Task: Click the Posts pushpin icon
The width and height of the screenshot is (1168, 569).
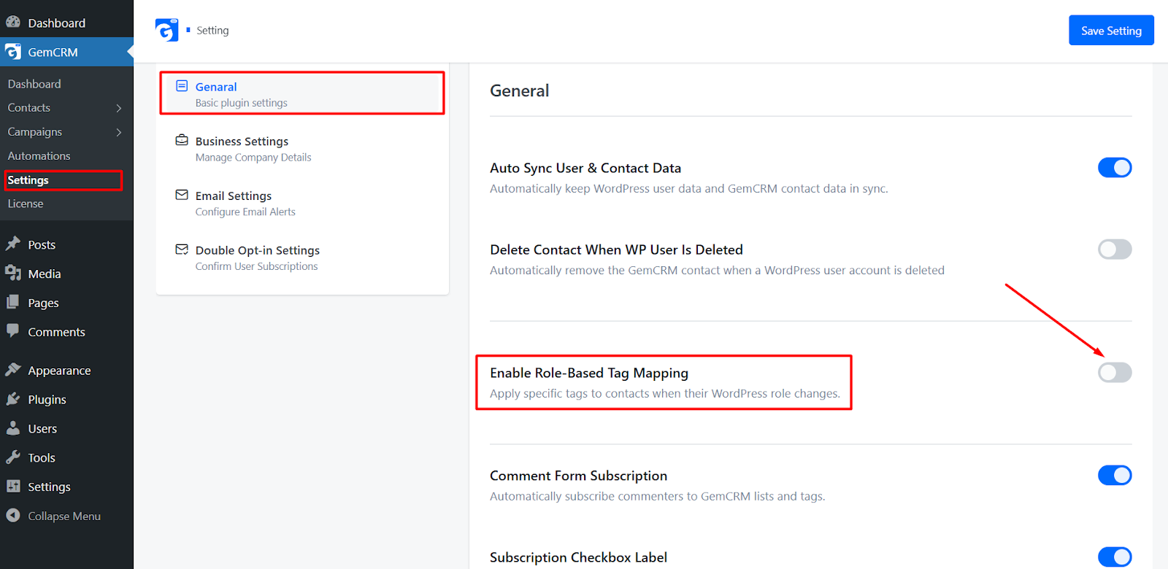Action: click(x=13, y=244)
